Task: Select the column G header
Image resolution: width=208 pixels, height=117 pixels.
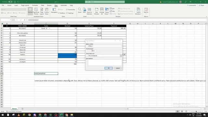Action: pos(130,23)
